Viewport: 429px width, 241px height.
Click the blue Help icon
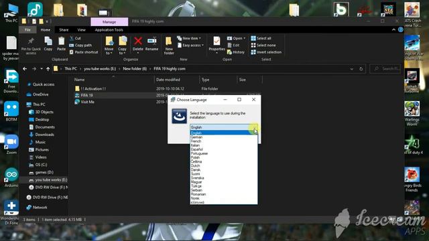pos(401,29)
